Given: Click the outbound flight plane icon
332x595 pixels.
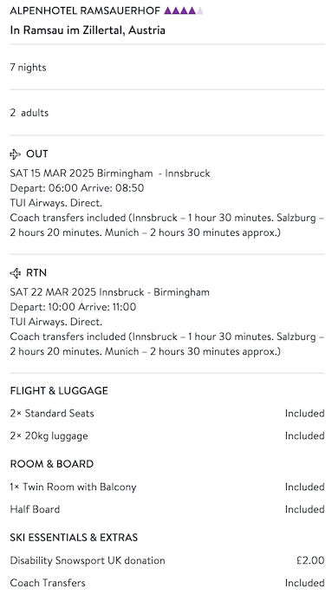Looking at the screenshot, I should [16, 154].
